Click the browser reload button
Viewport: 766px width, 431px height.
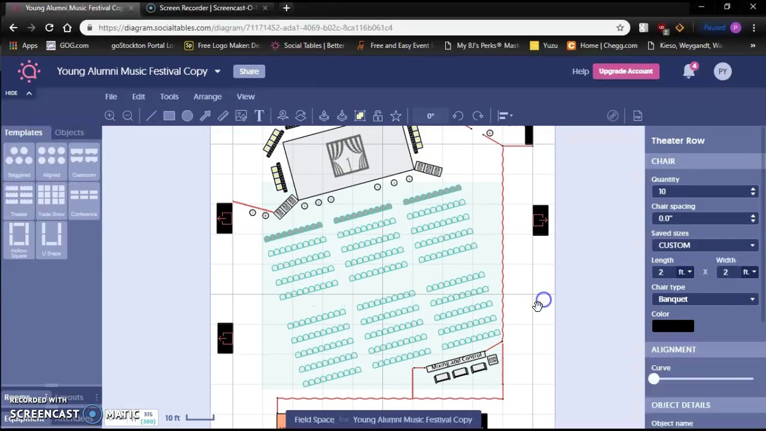pos(49,28)
